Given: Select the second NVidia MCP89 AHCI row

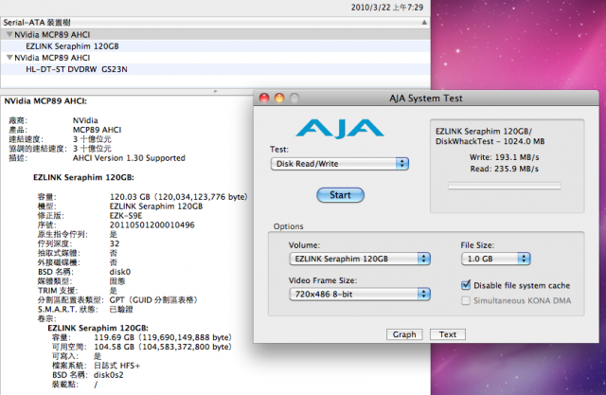Looking at the screenshot, I should [x=215, y=58].
